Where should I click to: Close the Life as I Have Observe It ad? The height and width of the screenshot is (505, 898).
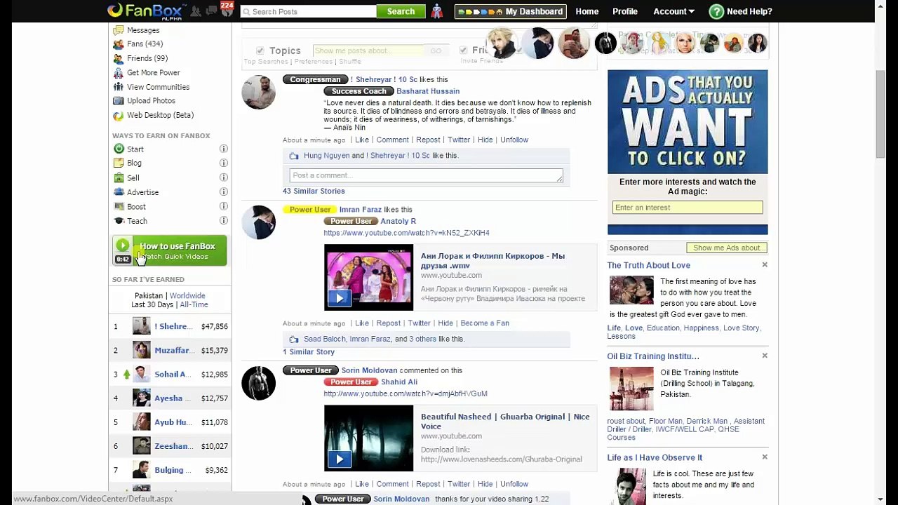(x=765, y=457)
